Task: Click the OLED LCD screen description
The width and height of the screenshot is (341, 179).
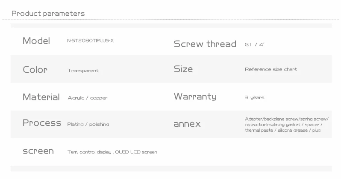Action: (112, 152)
